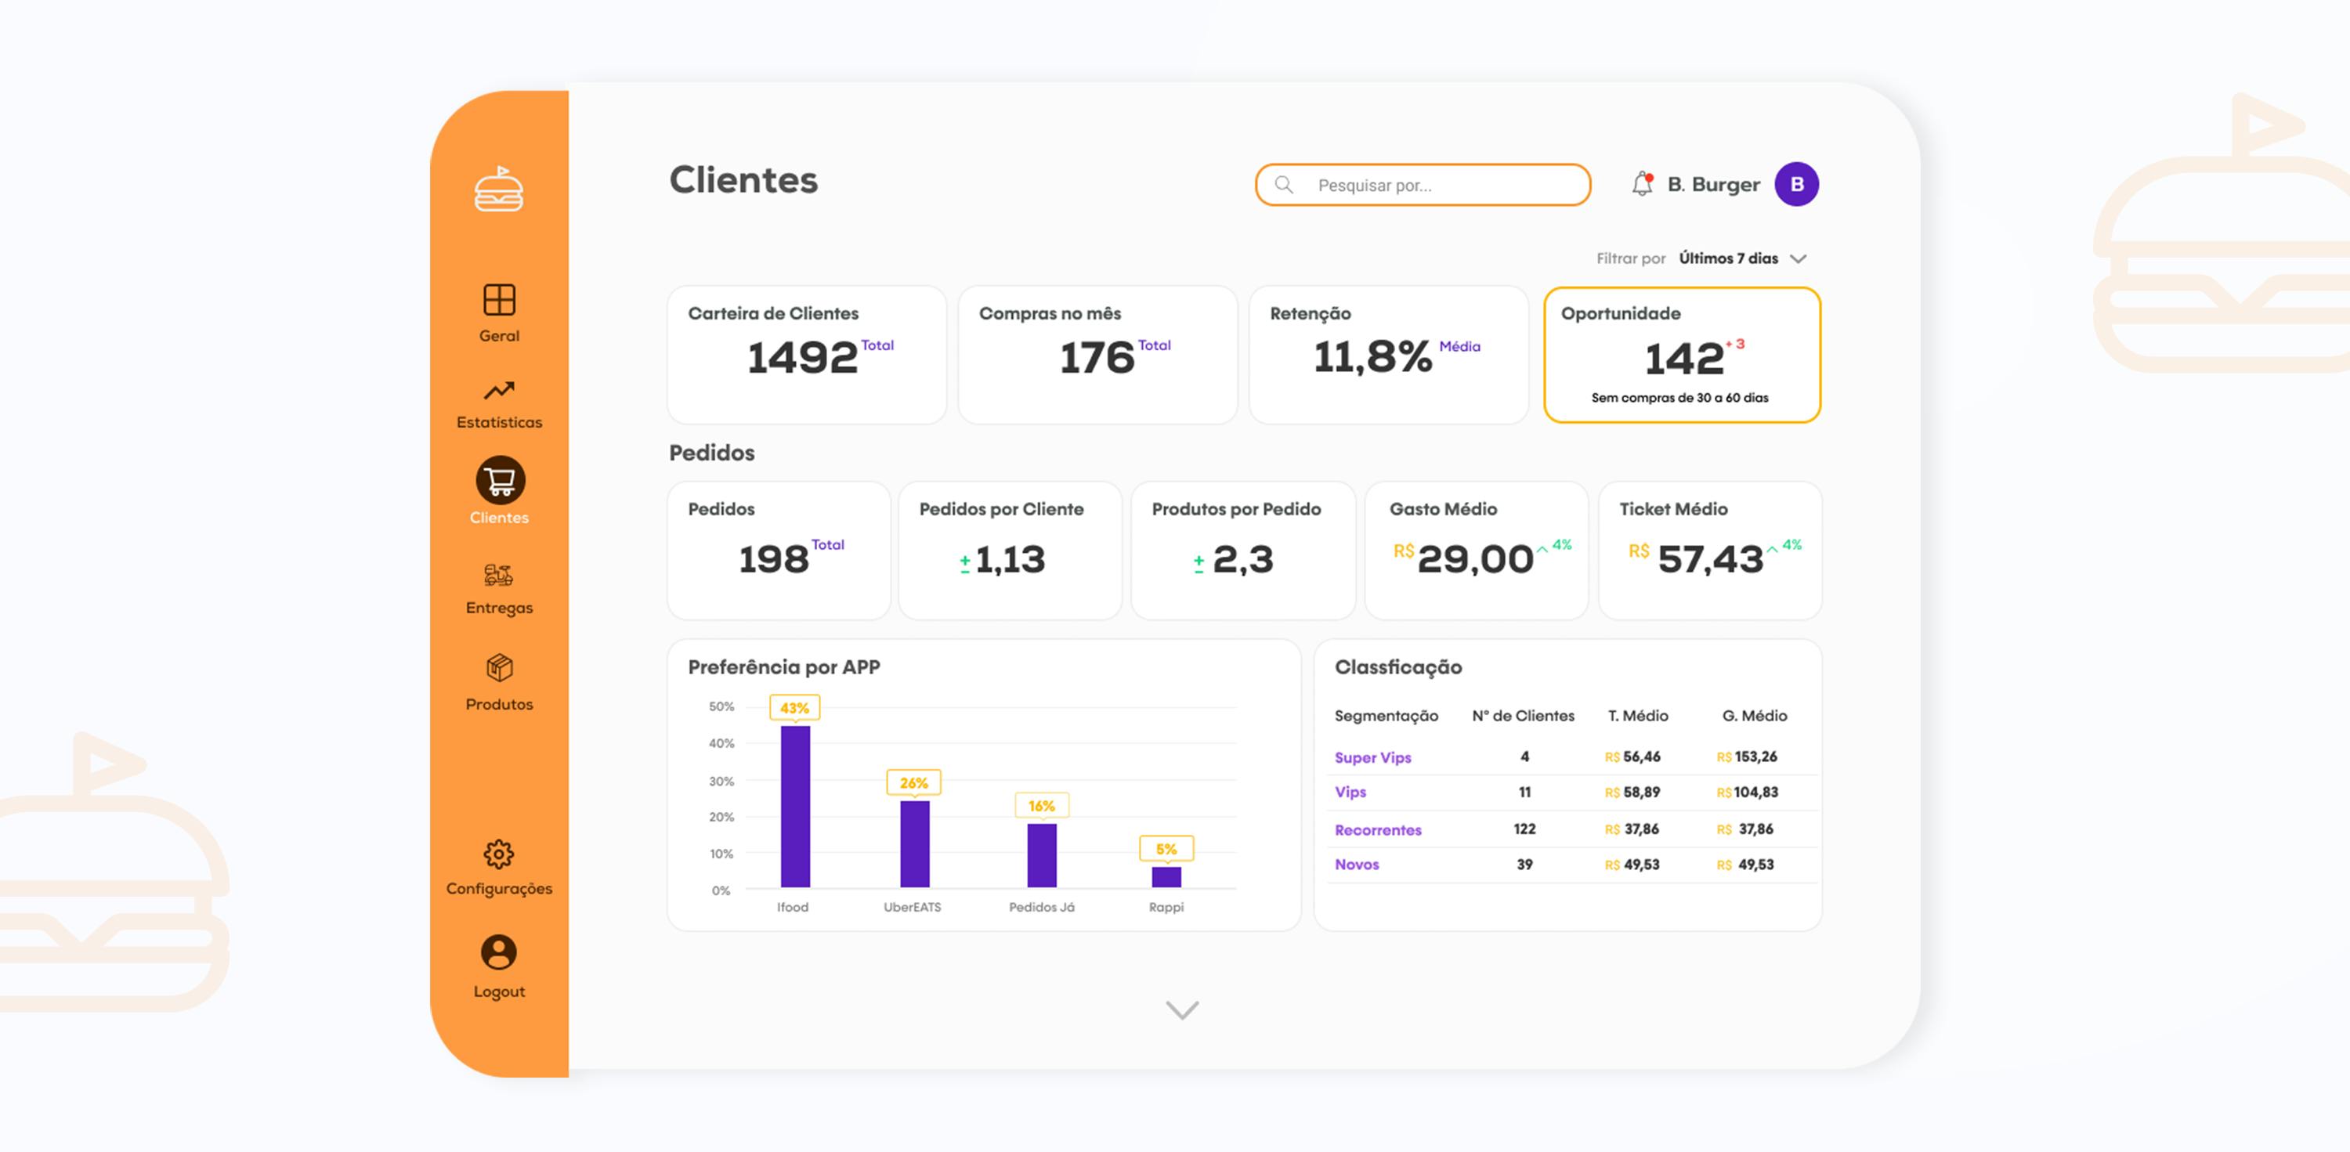Image resolution: width=2350 pixels, height=1152 pixels.
Task: Focus the Pesquisar por search field
Action: tap(1423, 184)
